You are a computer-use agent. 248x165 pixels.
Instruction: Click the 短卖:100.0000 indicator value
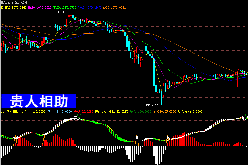[141, 111]
